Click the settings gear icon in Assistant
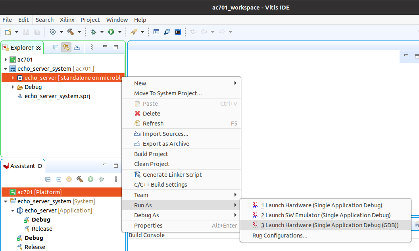The height and width of the screenshot is (251, 419). [69, 179]
